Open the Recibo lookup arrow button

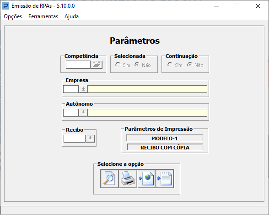coord(90,138)
